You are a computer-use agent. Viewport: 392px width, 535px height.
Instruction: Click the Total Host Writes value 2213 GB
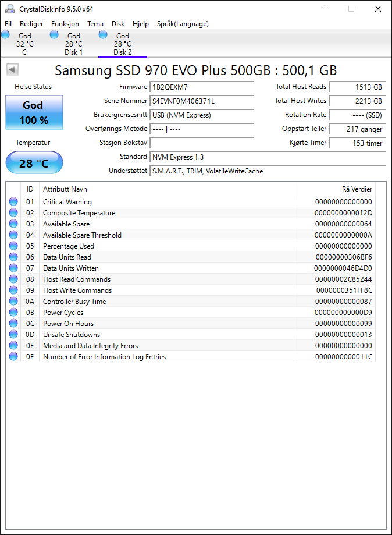tap(358, 101)
